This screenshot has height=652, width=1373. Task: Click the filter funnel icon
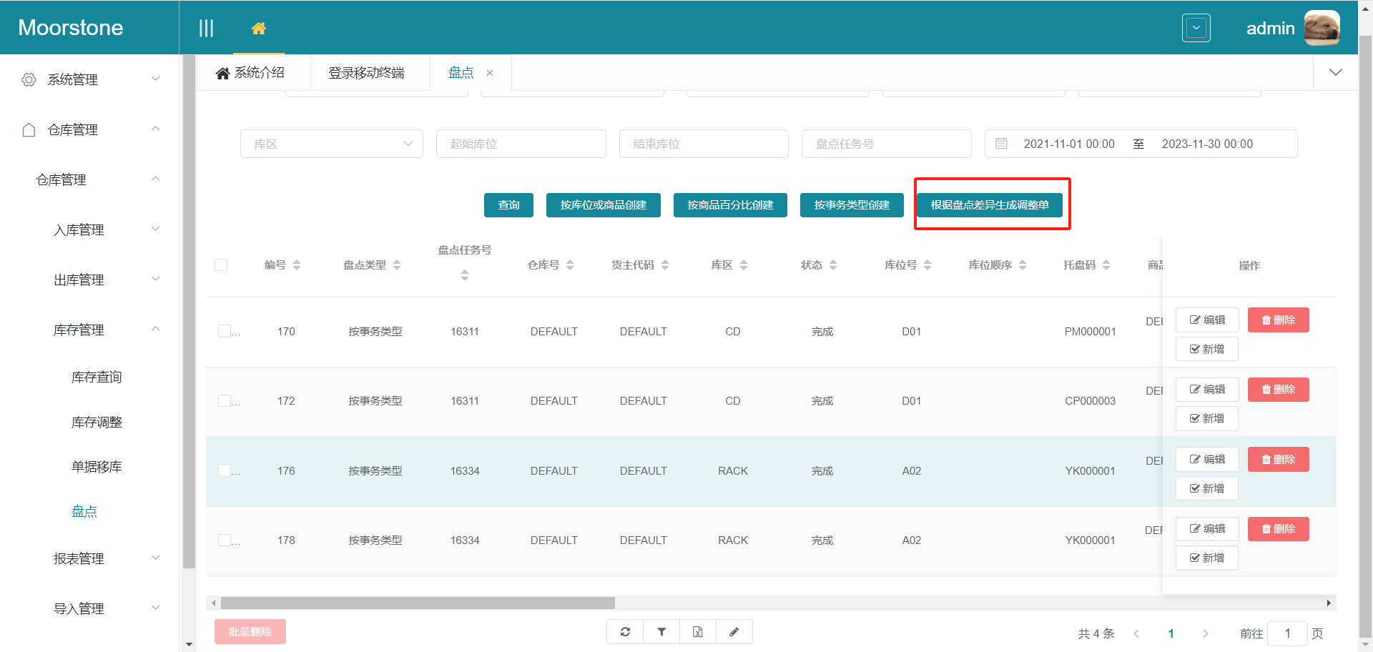pyautogui.click(x=661, y=632)
